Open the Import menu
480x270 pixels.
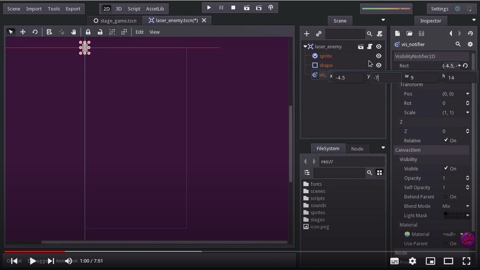(x=34, y=9)
